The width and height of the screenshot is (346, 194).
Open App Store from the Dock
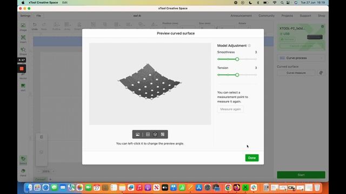tap(199, 188)
